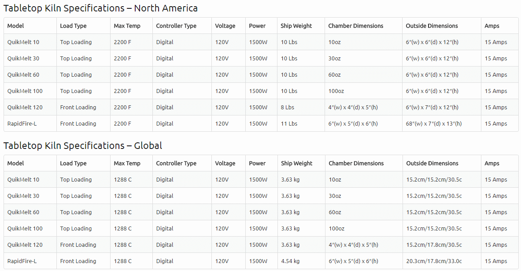
Task: Select the Model header in North America table
Action: pos(15,26)
